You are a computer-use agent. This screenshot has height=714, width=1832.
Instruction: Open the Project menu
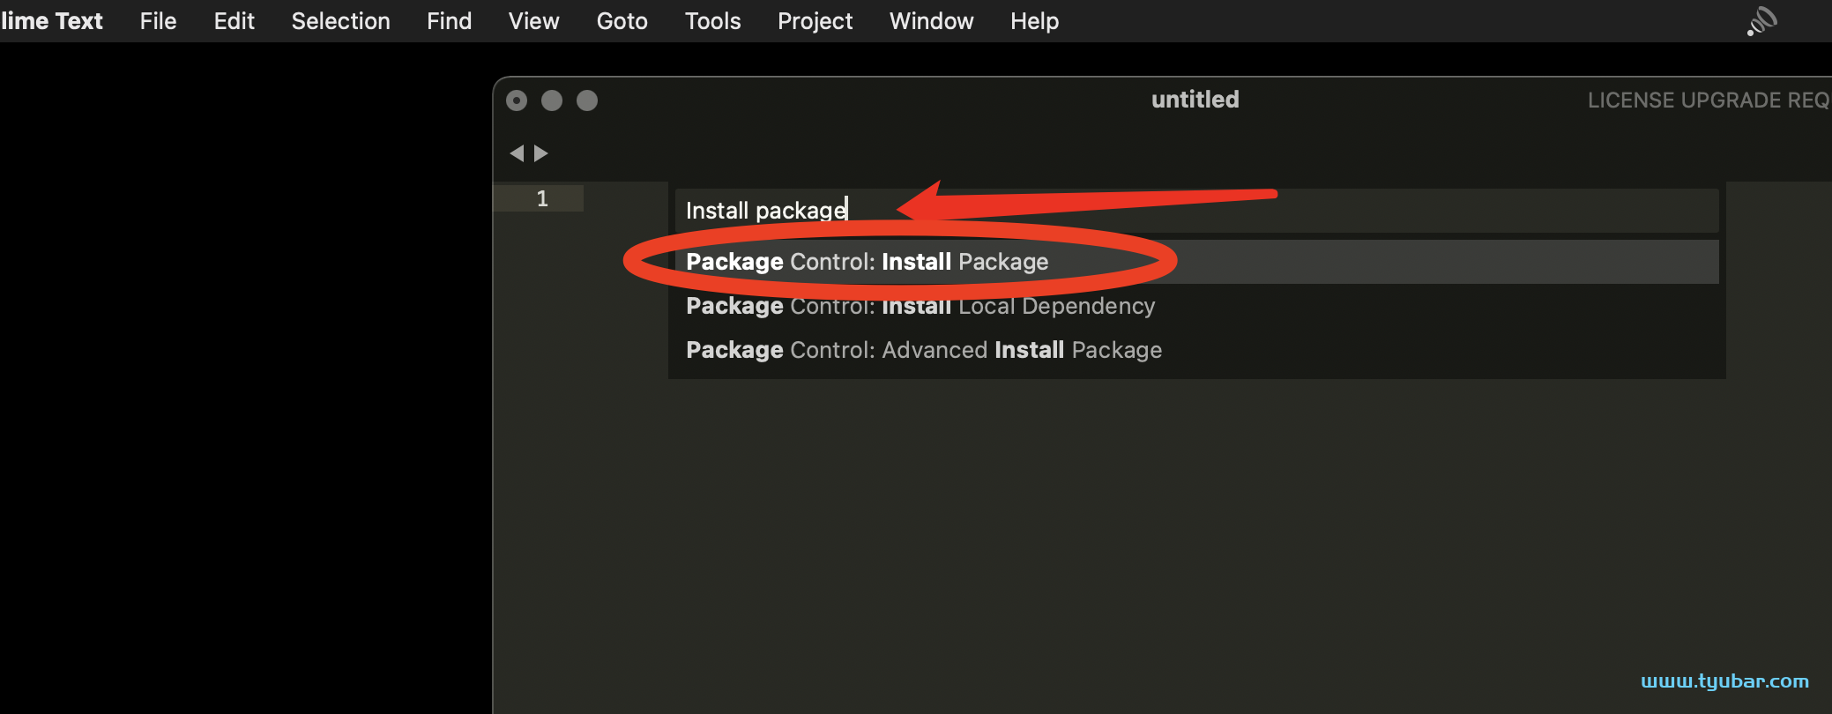point(815,21)
